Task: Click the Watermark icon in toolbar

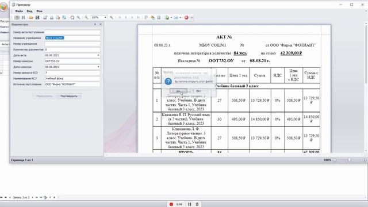Action: pyautogui.click(x=159, y=17)
